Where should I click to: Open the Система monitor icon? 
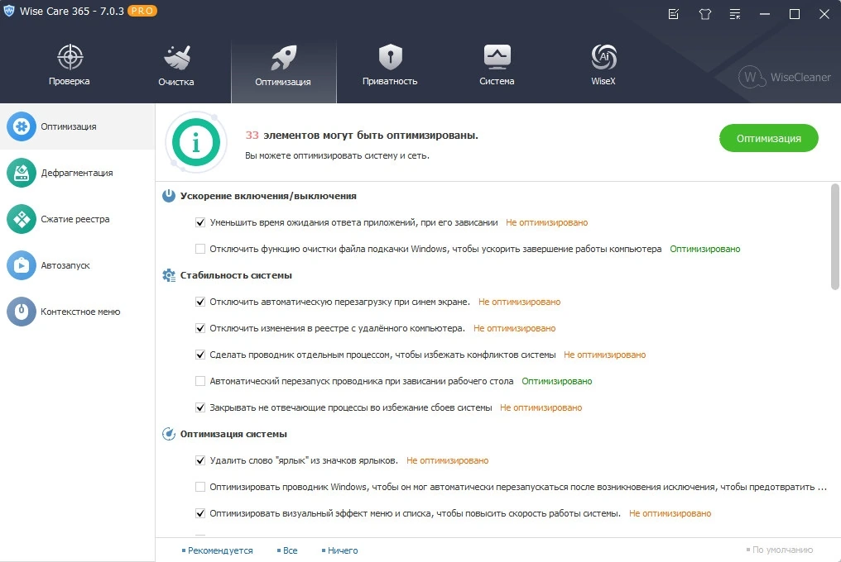click(497, 57)
